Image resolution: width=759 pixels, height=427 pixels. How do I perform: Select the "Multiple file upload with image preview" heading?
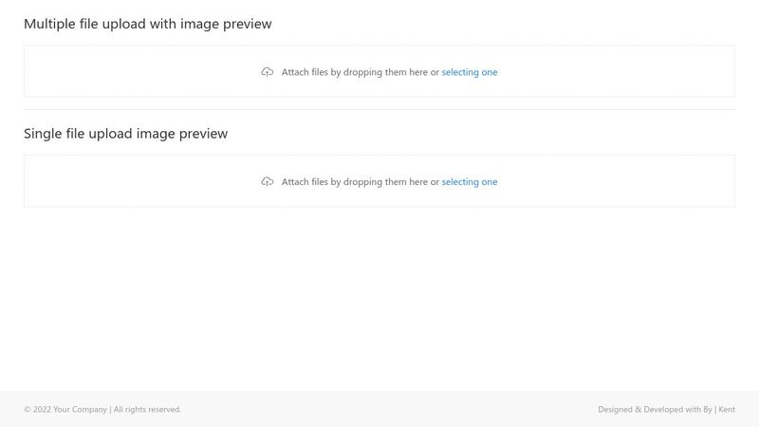(148, 24)
